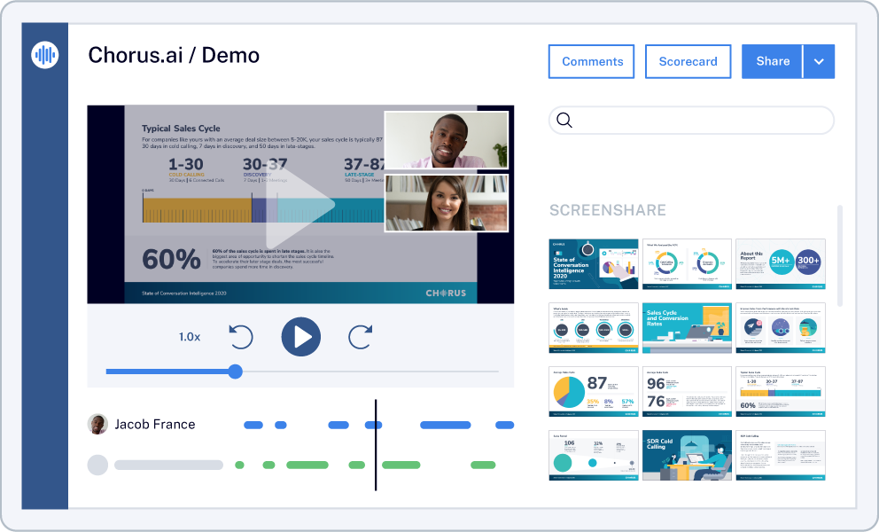Jump to the first green dot talk segment
This screenshot has height=532, width=879.
239,465
